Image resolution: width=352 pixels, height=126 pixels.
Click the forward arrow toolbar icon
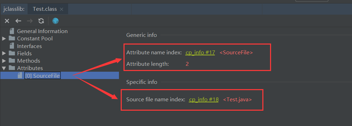pos(30,21)
